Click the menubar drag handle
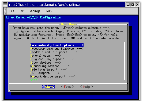 coord(5,11)
